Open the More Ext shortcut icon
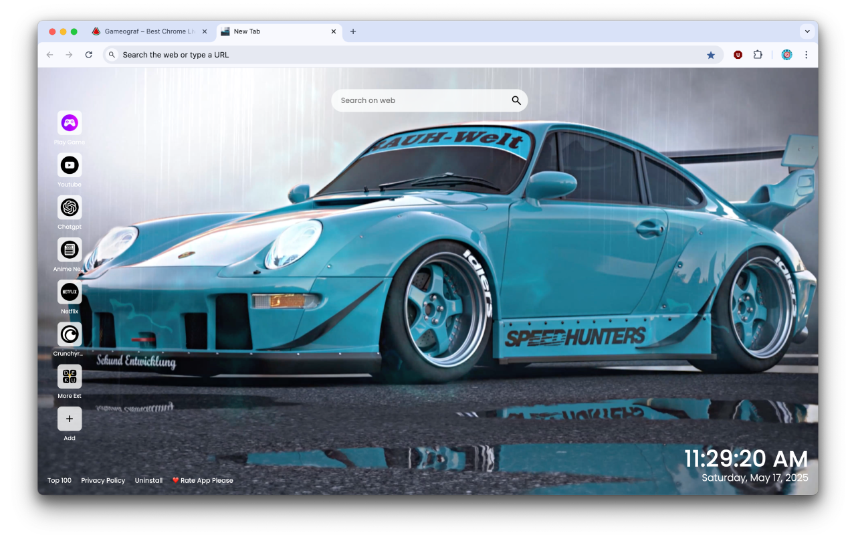Image resolution: width=856 pixels, height=535 pixels. (70, 377)
